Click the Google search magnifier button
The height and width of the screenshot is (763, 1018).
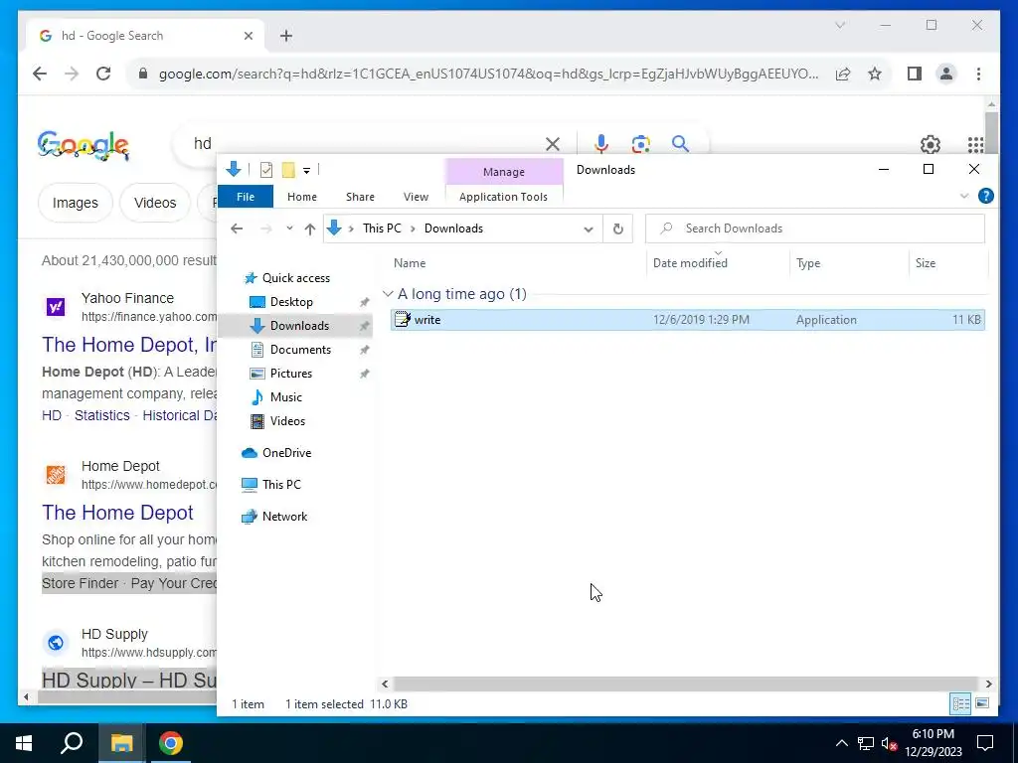point(680,144)
